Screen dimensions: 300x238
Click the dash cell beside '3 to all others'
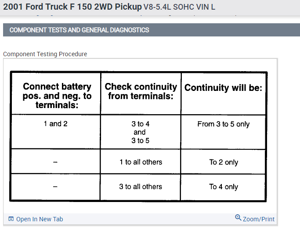coord(55,187)
